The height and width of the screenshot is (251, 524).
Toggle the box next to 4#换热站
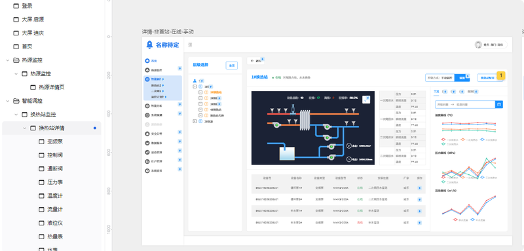point(200,109)
